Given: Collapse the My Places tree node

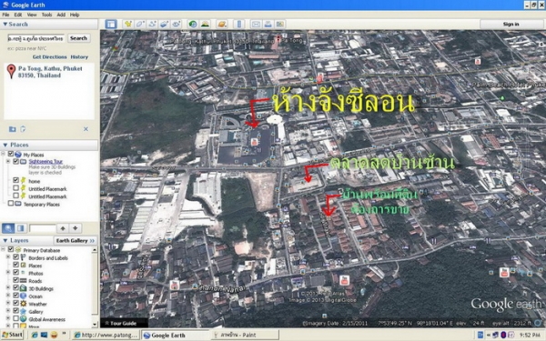Looking at the screenshot, I should (x=4, y=154).
